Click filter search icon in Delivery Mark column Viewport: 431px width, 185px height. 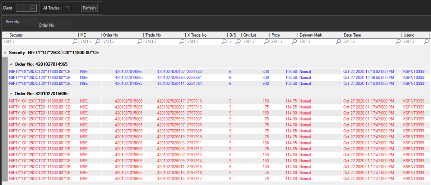pyautogui.click(x=338, y=42)
